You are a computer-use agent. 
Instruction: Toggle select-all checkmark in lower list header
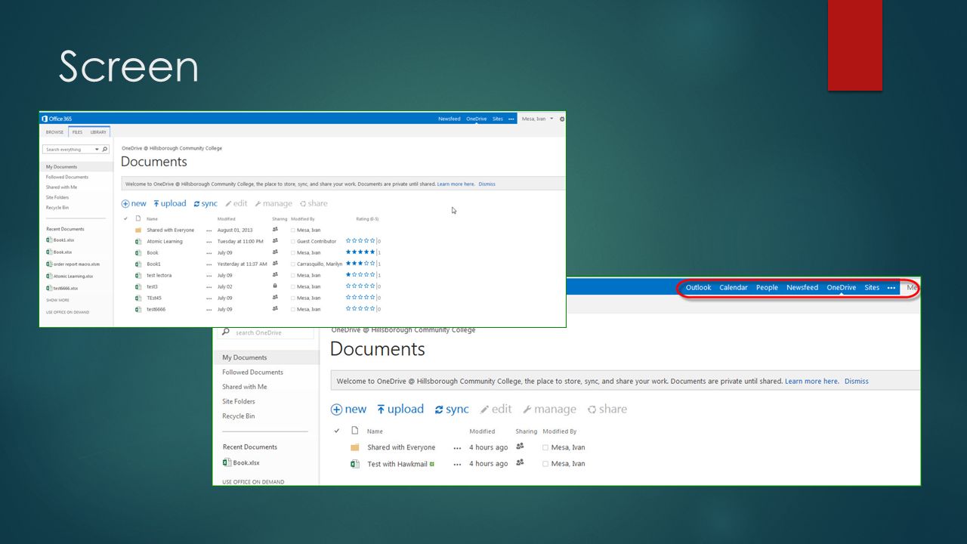coord(337,431)
